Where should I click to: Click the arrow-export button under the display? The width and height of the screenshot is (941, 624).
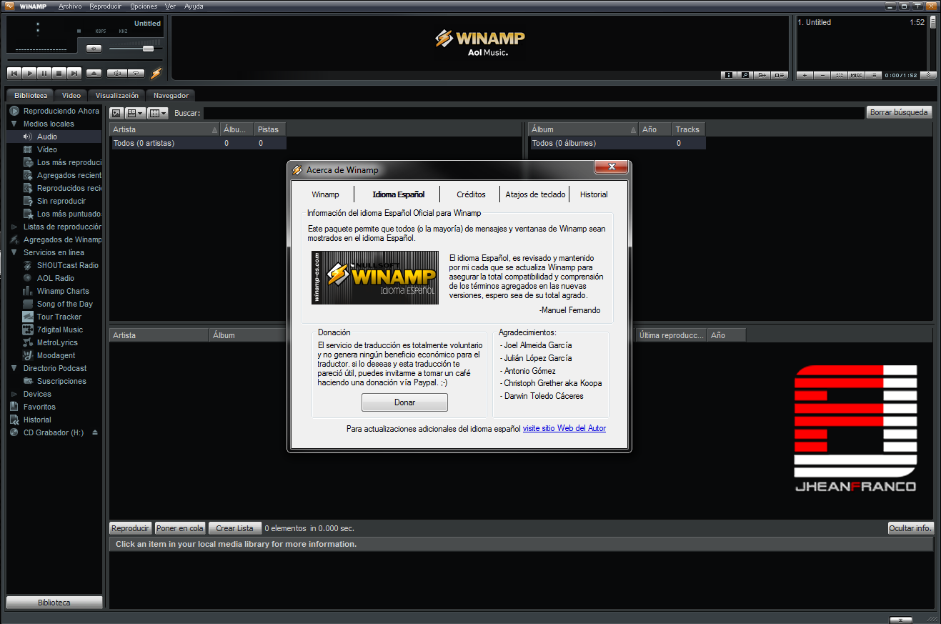[762, 75]
